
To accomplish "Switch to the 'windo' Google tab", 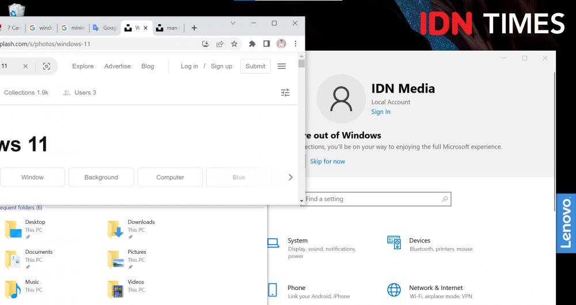I will [41, 28].
